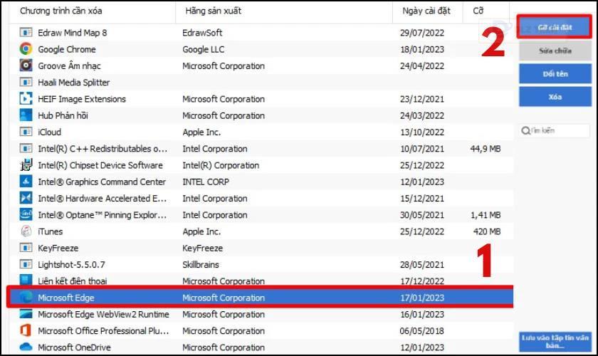The height and width of the screenshot is (356, 598).
Task: Select the Haali Media Splitter name
Action: [73, 83]
